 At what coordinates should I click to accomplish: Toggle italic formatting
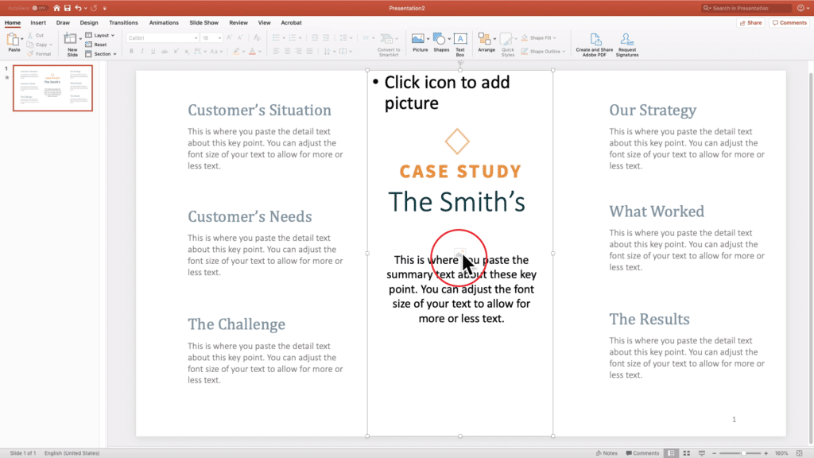point(141,51)
